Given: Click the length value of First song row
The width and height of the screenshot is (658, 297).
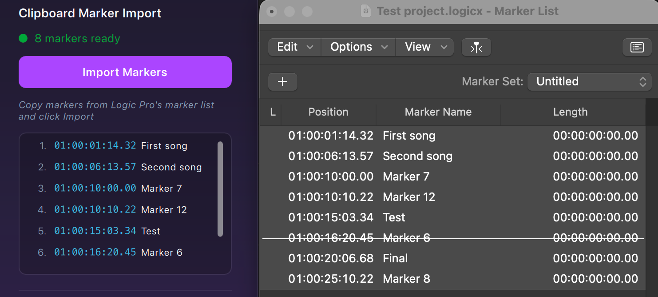Looking at the screenshot, I should pyautogui.click(x=595, y=136).
